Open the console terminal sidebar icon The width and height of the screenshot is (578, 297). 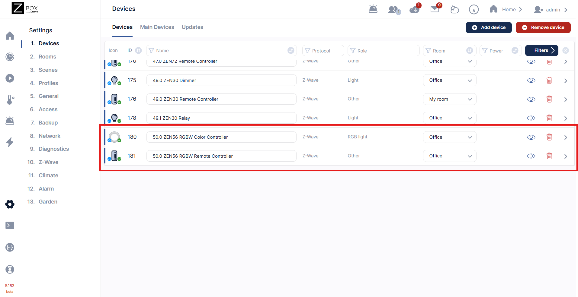point(10,226)
